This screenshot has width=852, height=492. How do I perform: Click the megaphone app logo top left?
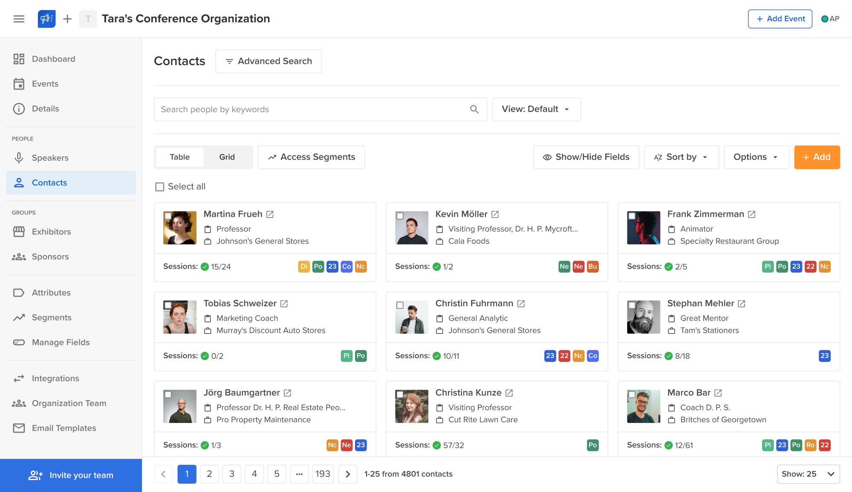[x=46, y=18]
